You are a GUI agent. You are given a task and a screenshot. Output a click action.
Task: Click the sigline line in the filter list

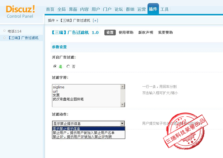pyautogui.click(x=59, y=87)
